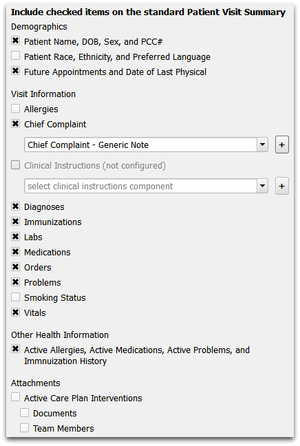
Task: Click plus button beside Chief Complaint dropdown
Action: click(x=282, y=145)
